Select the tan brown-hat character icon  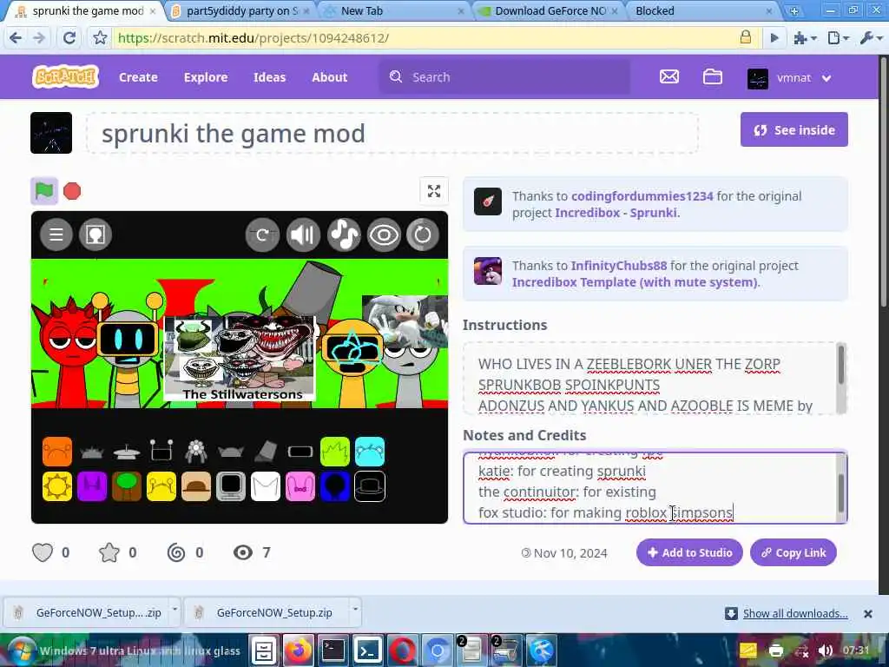coord(196,486)
